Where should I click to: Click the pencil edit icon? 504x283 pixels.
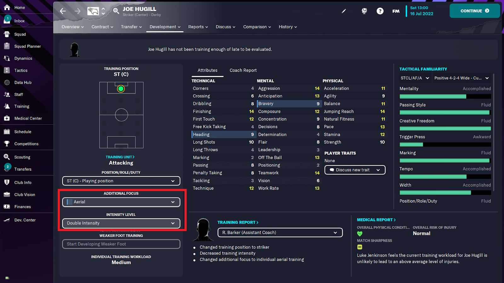point(344,11)
